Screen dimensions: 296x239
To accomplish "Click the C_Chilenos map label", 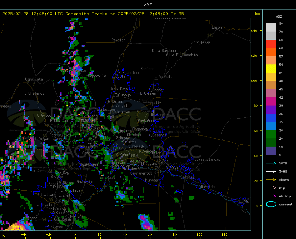I will (34, 93).
